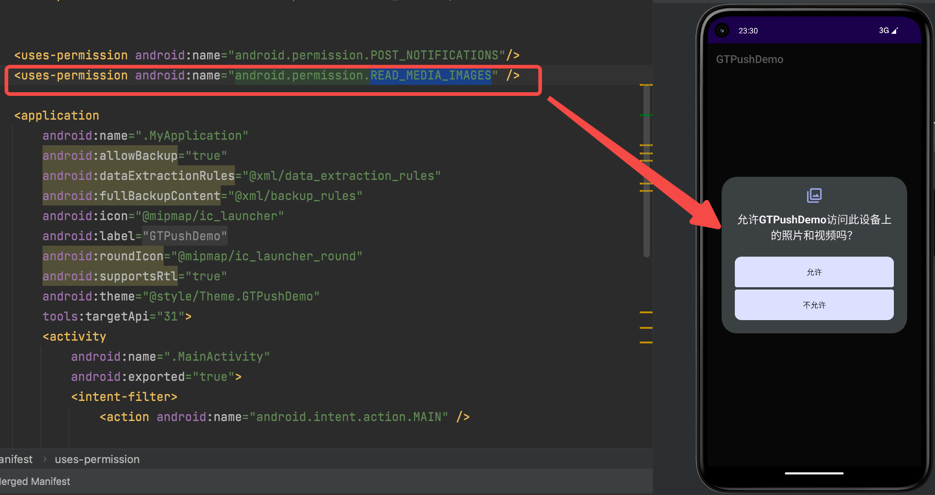
Task: Tap the 不允许 button in permission dialog
Action: tap(814, 305)
